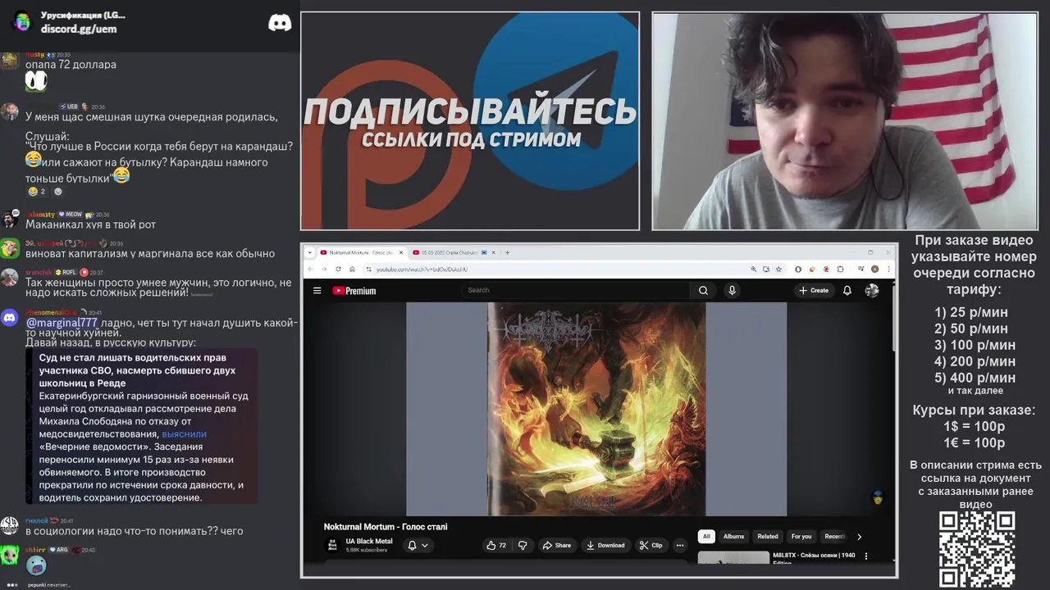
Task: Click message 'виноват капитализм у маргинала'
Action: pyautogui.click(x=150, y=254)
